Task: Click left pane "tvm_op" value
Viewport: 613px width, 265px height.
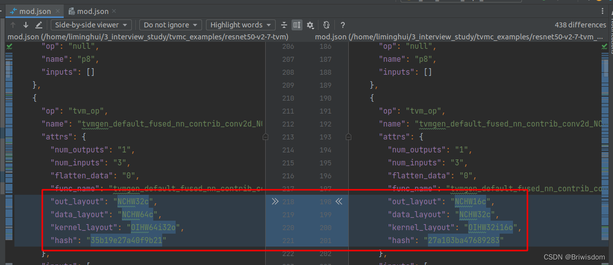Action: pos(86,111)
